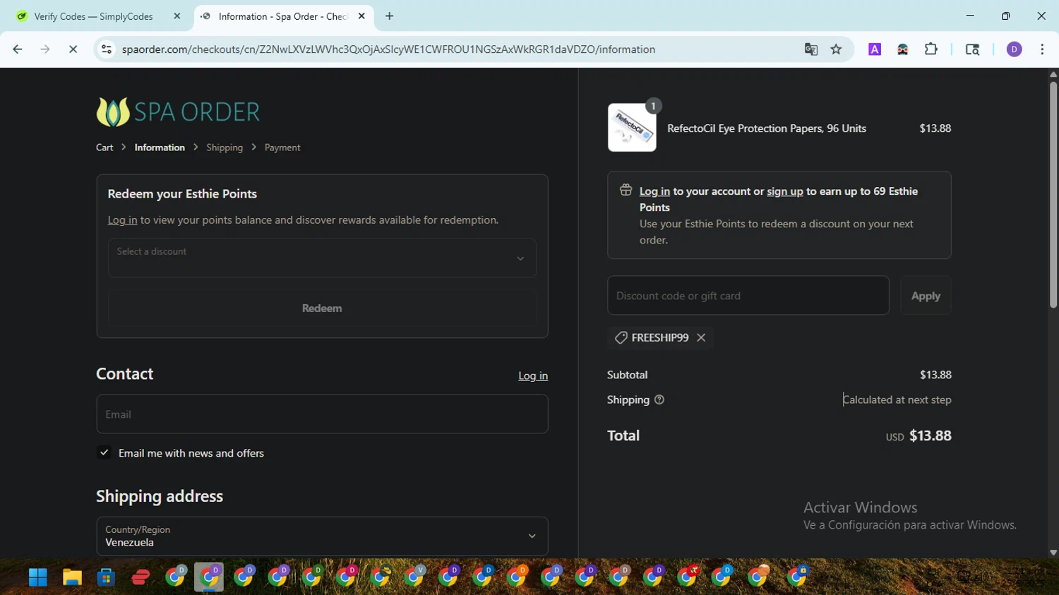Click the sign up link

785,191
